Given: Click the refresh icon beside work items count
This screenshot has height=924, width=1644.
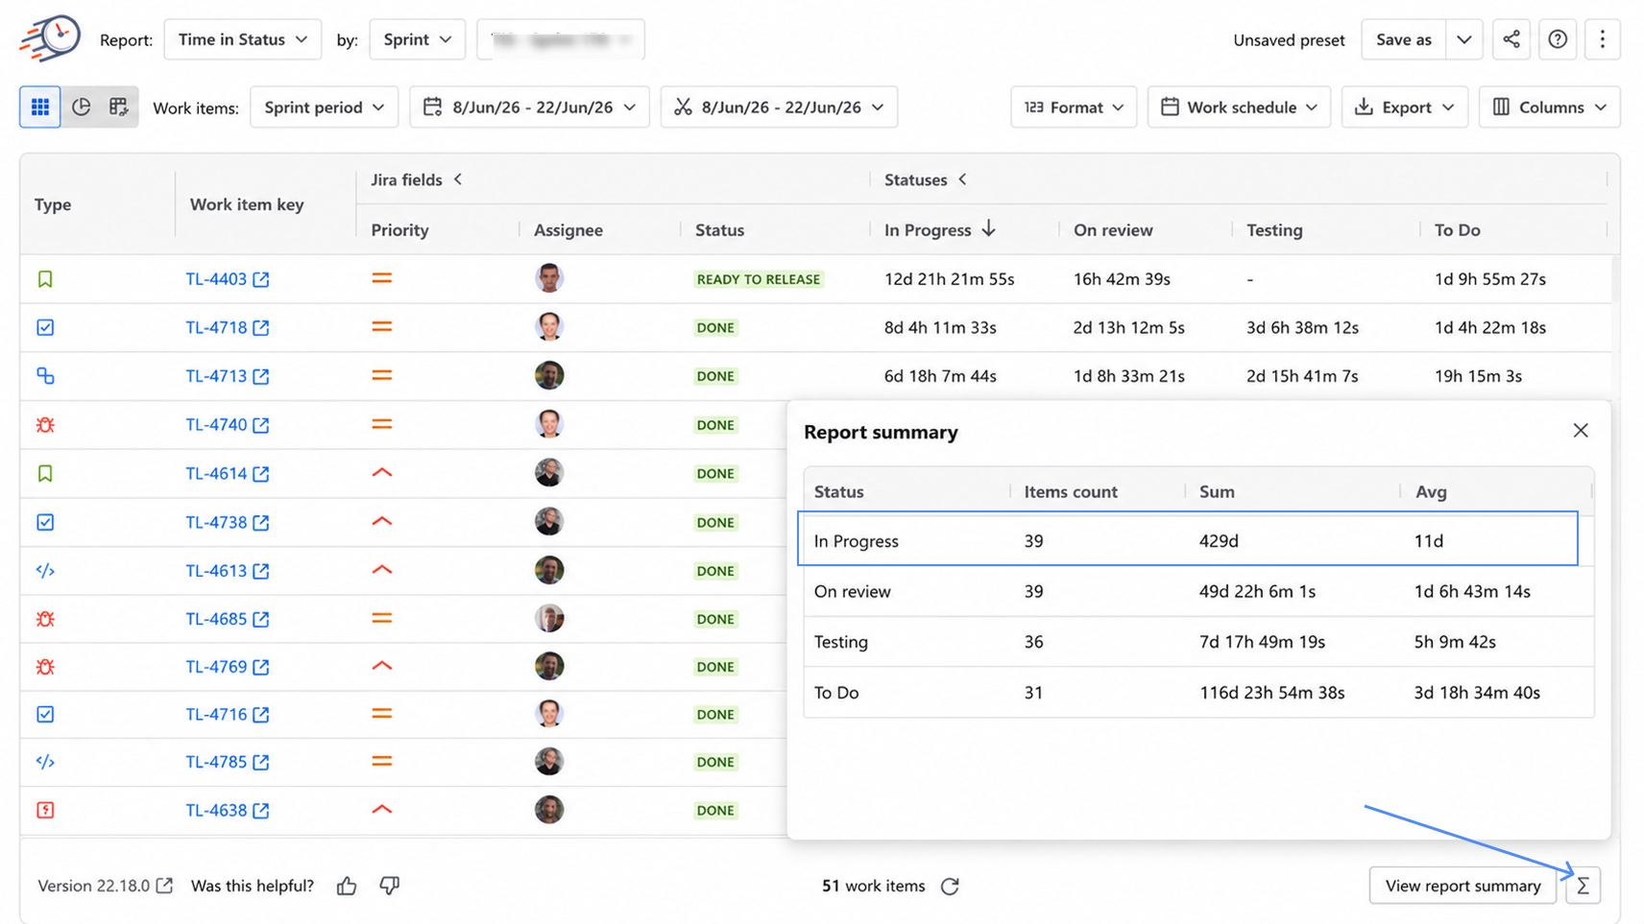Looking at the screenshot, I should 950,887.
